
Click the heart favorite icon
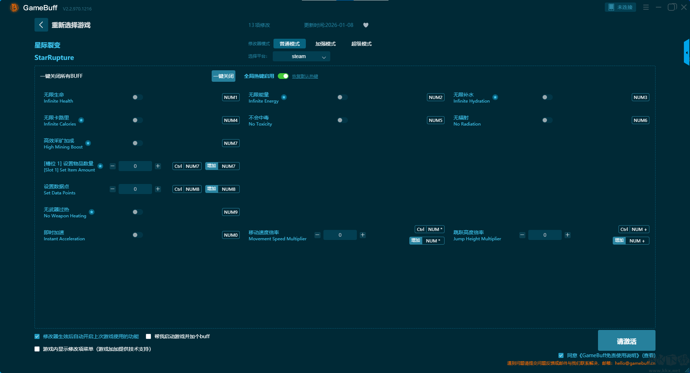[x=366, y=25]
